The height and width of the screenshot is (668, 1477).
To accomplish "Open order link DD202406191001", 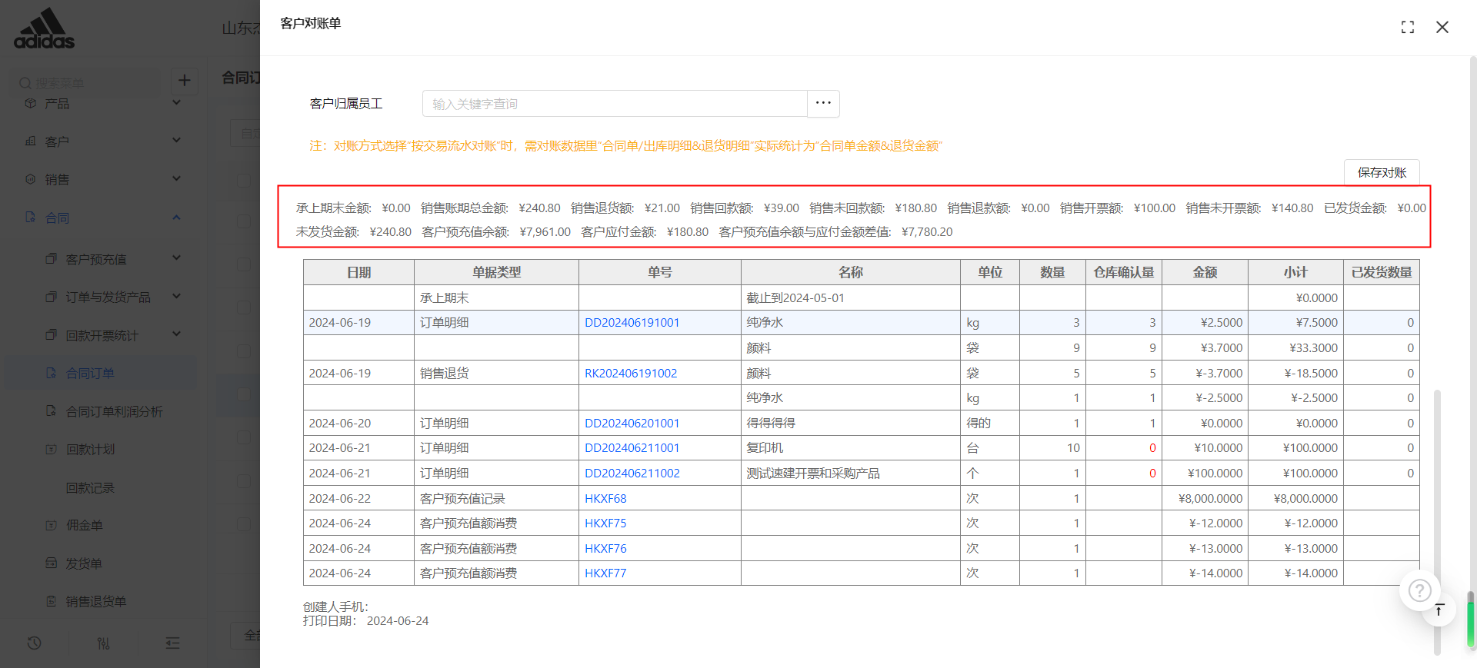I will (x=632, y=323).
